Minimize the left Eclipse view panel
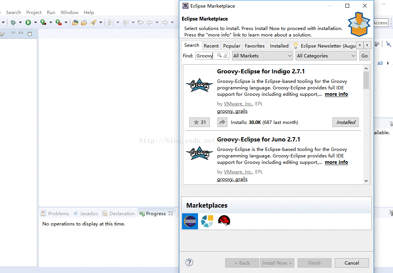The width and height of the screenshot is (393, 273). pos(21,33)
